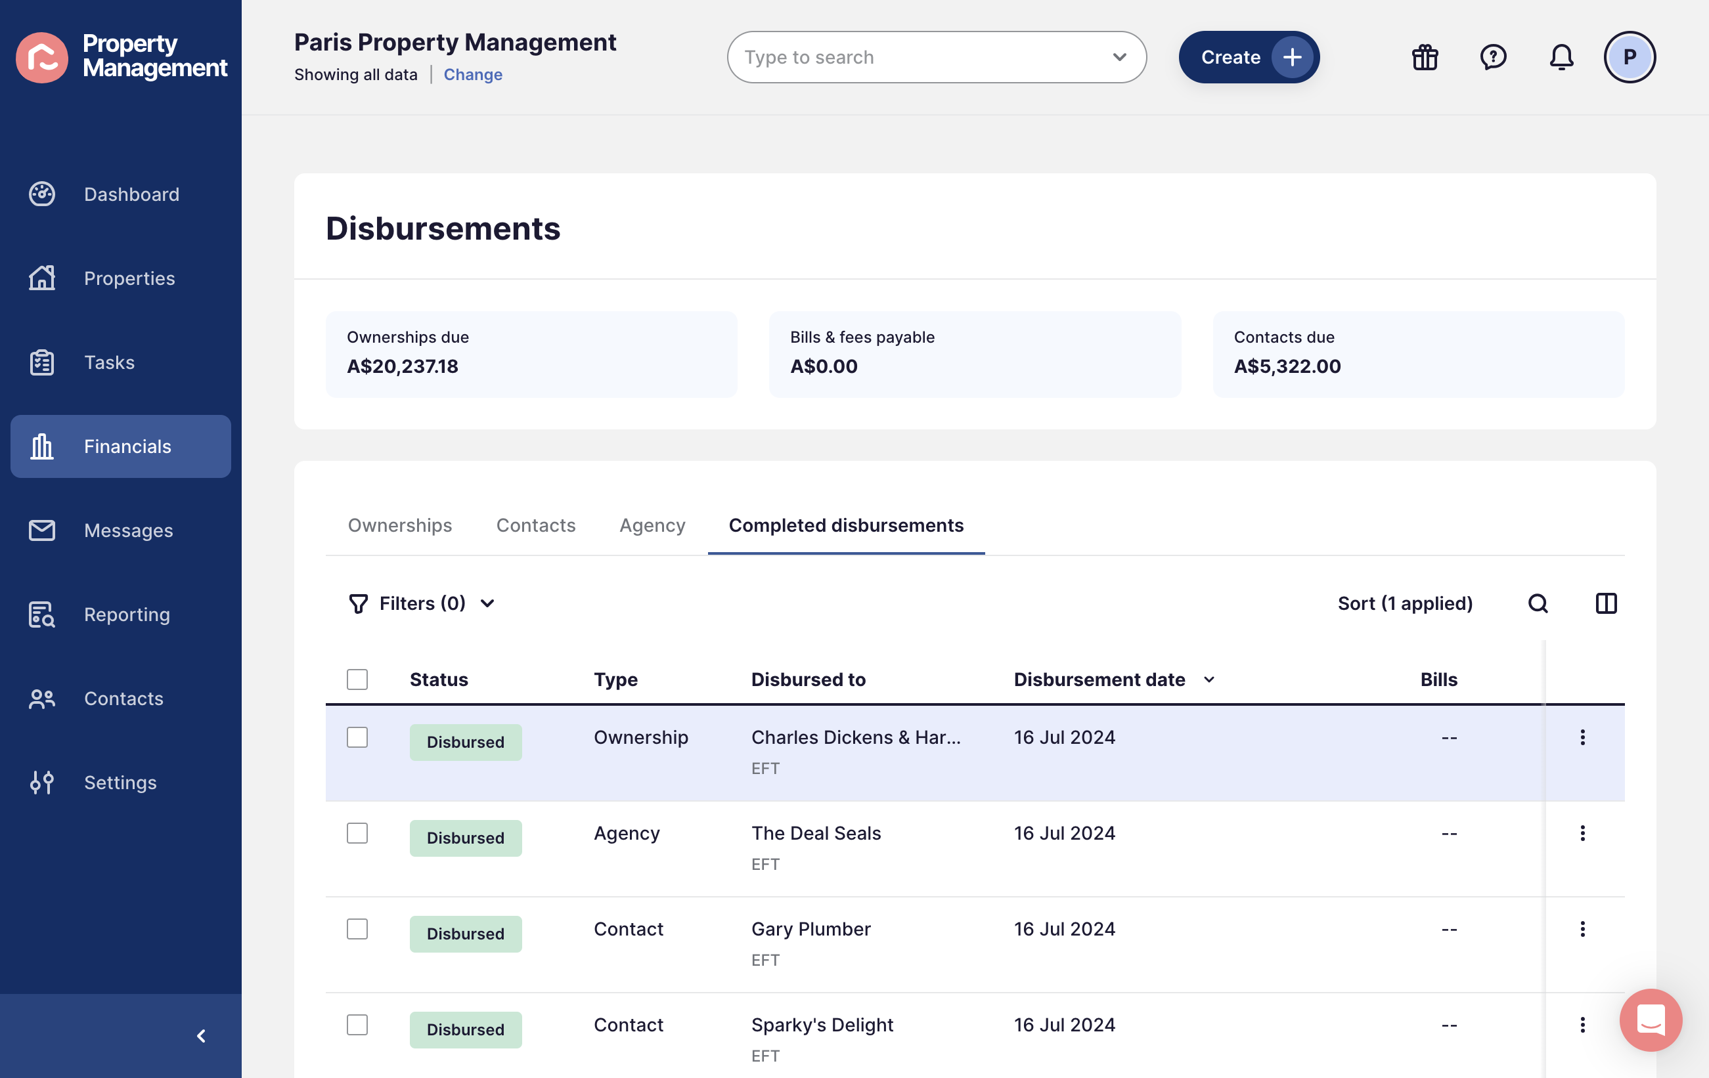Image resolution: width=1709 pixels, height=1078 pixels.
Task: Open the Dashboard gauge icon
Action: pos(42,194)
